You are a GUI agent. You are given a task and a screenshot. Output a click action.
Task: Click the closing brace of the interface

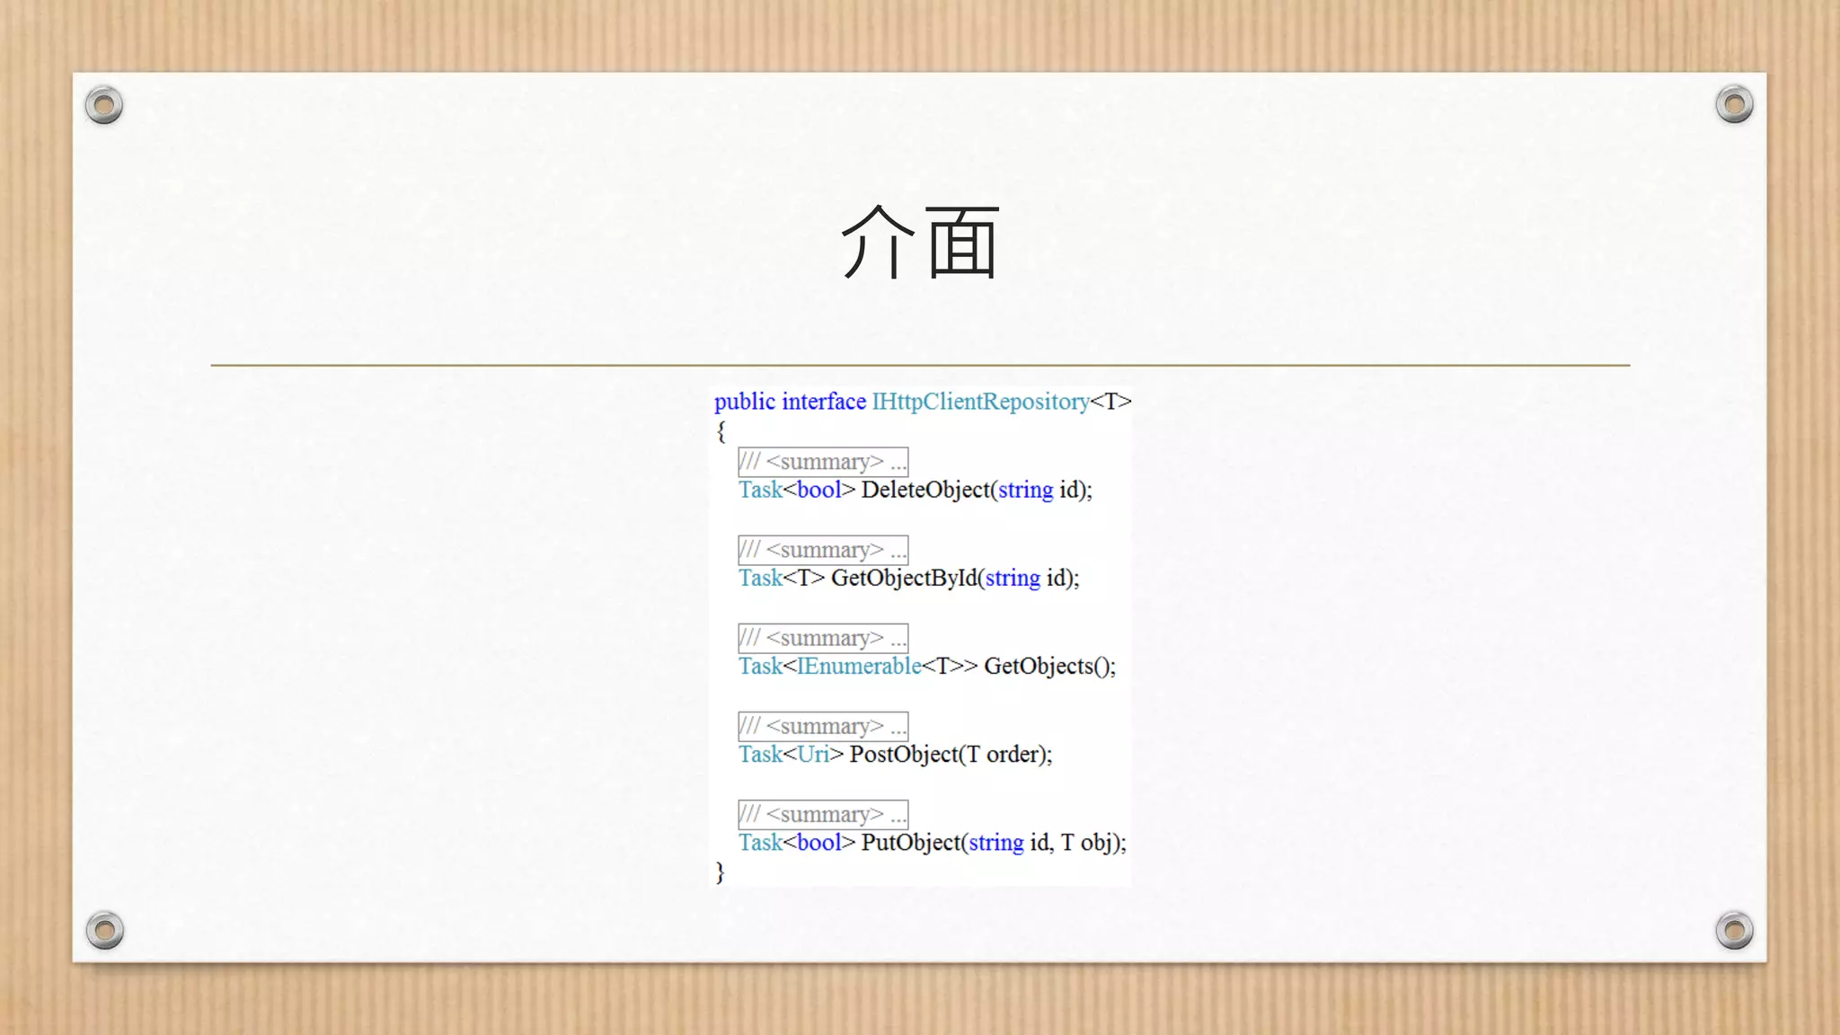720,871
